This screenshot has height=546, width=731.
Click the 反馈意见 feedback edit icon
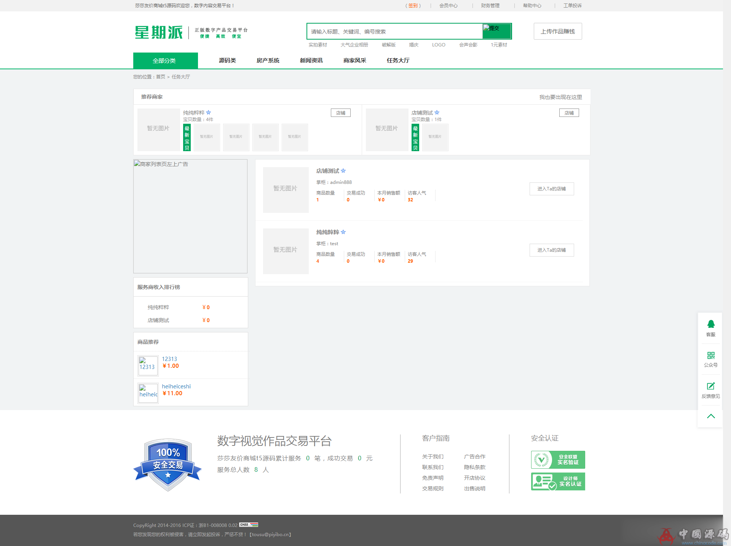(710, 386)
